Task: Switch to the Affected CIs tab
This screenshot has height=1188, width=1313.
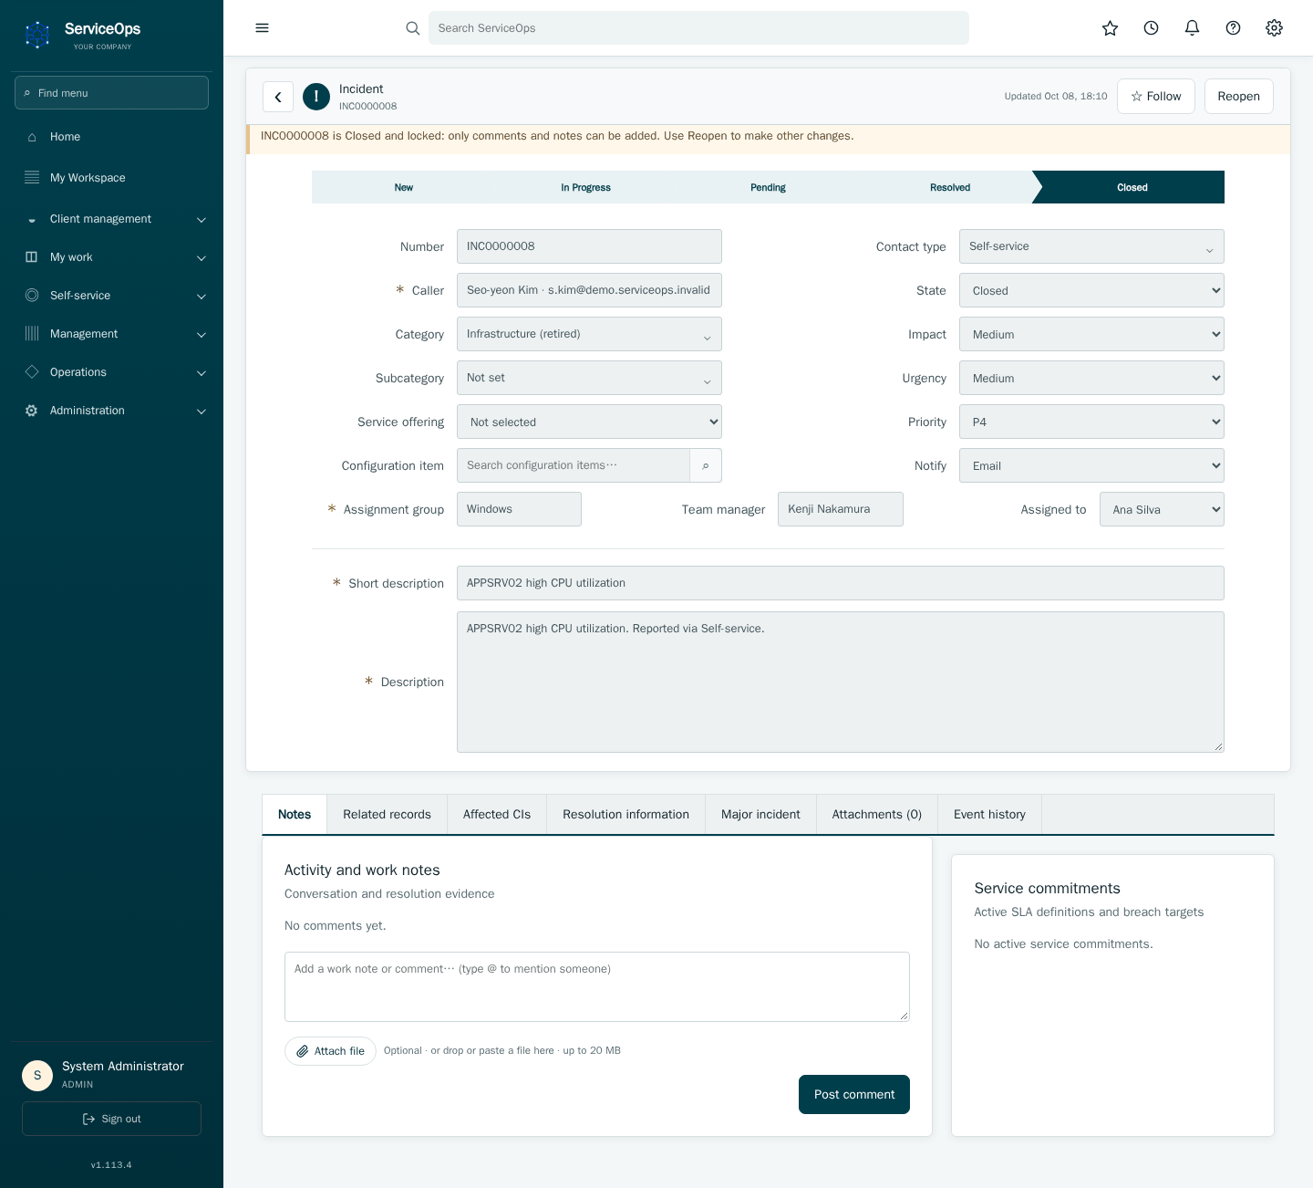Action: (497, 815)
